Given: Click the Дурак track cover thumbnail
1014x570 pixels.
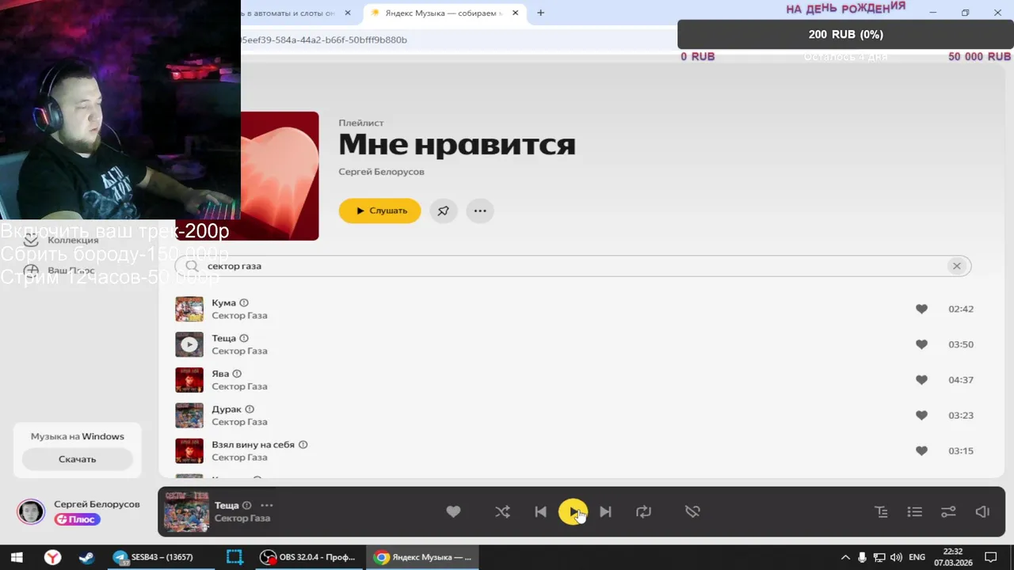Looking at the screenshot, I should click(x=189, y=415).
